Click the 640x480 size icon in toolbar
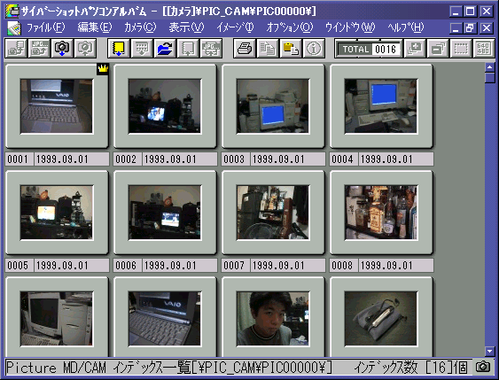Viewport: 499px width, 380px height. click(484, 49)
